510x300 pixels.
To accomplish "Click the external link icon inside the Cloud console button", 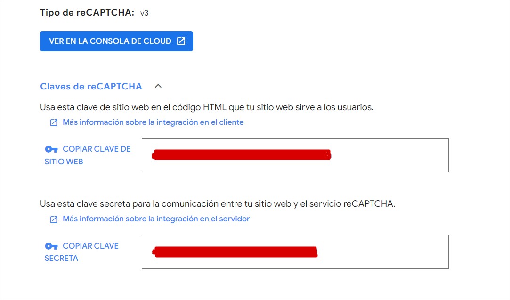I will pos(181,41).
